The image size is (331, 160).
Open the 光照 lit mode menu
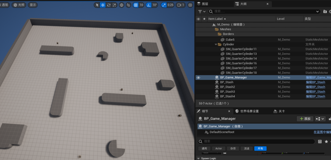click(19, 5)
